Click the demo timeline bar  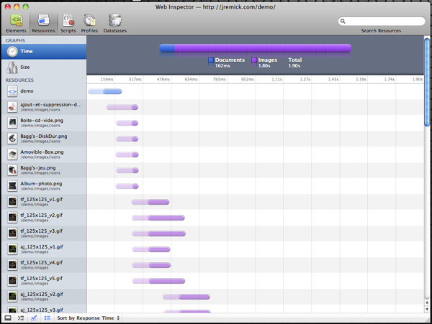click(x=104, y=91)
